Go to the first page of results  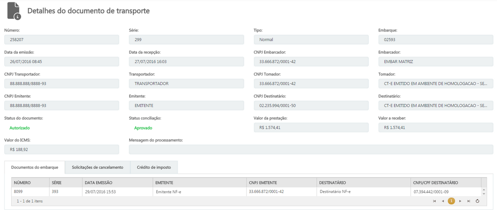434,201
